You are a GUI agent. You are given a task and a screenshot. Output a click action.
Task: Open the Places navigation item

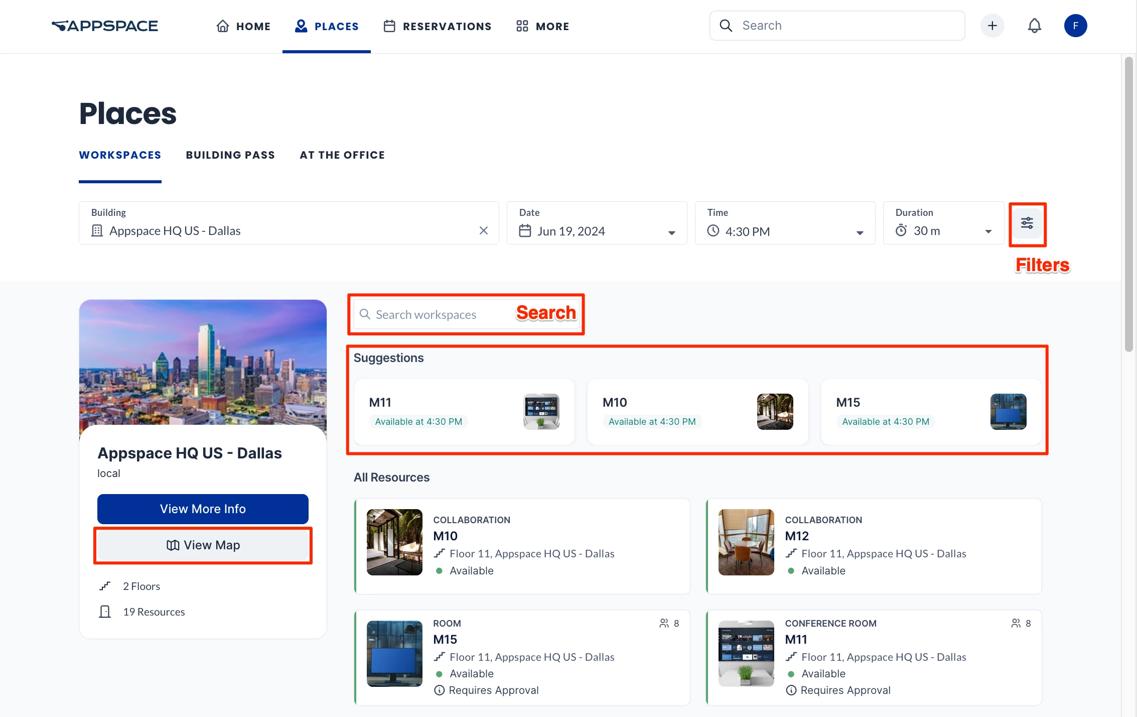click(327, 26)
